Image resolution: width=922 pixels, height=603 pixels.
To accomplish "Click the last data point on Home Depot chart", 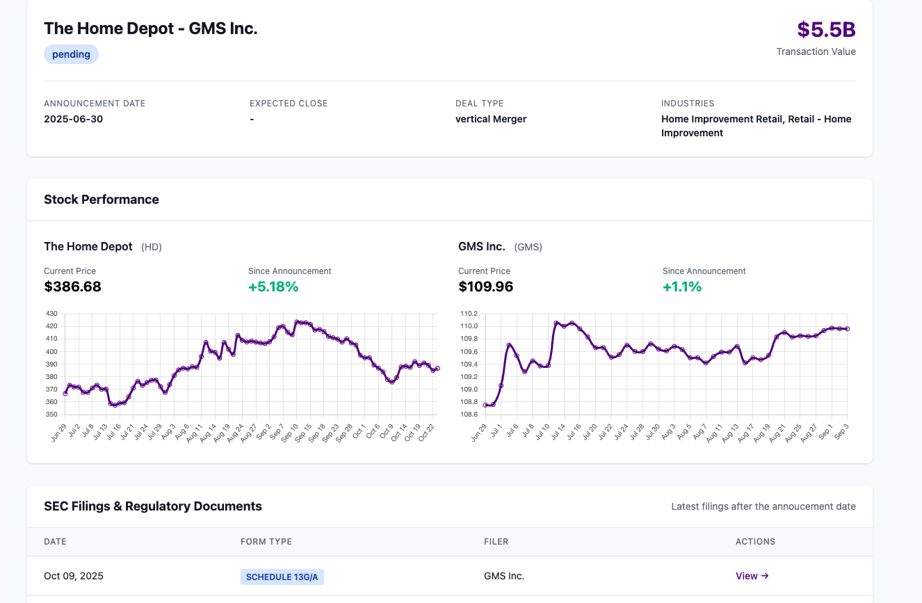I will pyautogui.click(x=437, y=369).
